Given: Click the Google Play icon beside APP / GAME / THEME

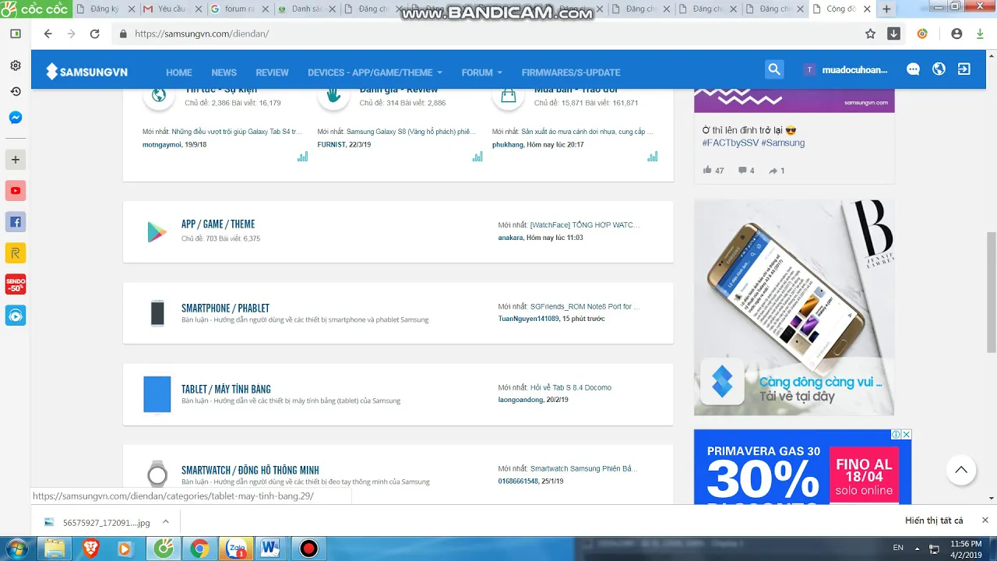Looking at the screenshot, I should pos(157,232).
